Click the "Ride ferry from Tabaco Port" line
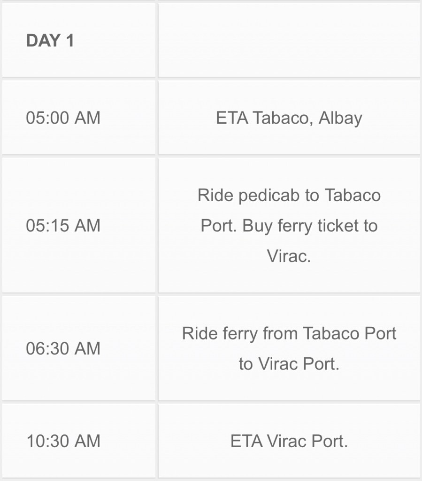 [x=289, y=333]
